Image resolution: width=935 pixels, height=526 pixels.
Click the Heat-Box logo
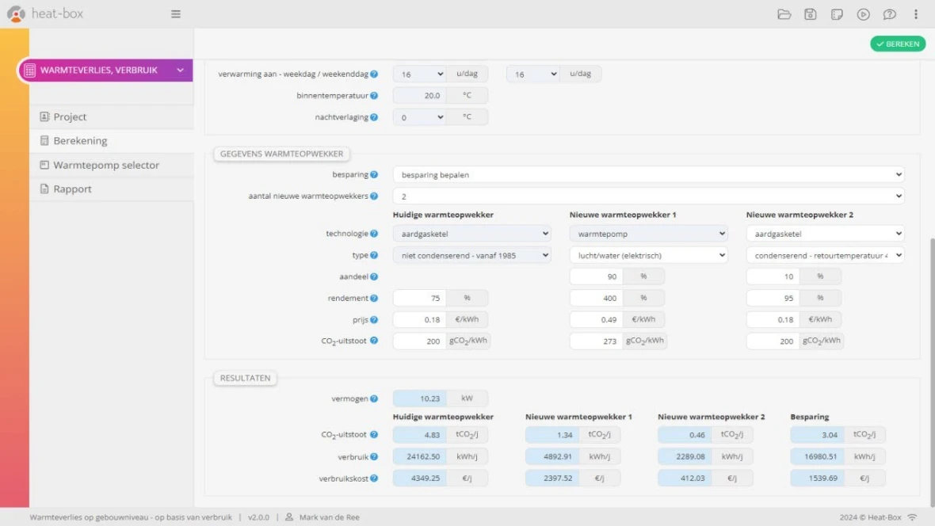coord(44,13)
